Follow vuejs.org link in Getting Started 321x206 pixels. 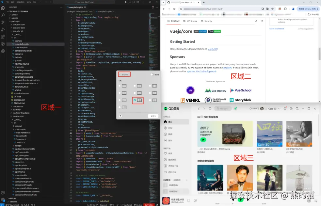[213, 49]
